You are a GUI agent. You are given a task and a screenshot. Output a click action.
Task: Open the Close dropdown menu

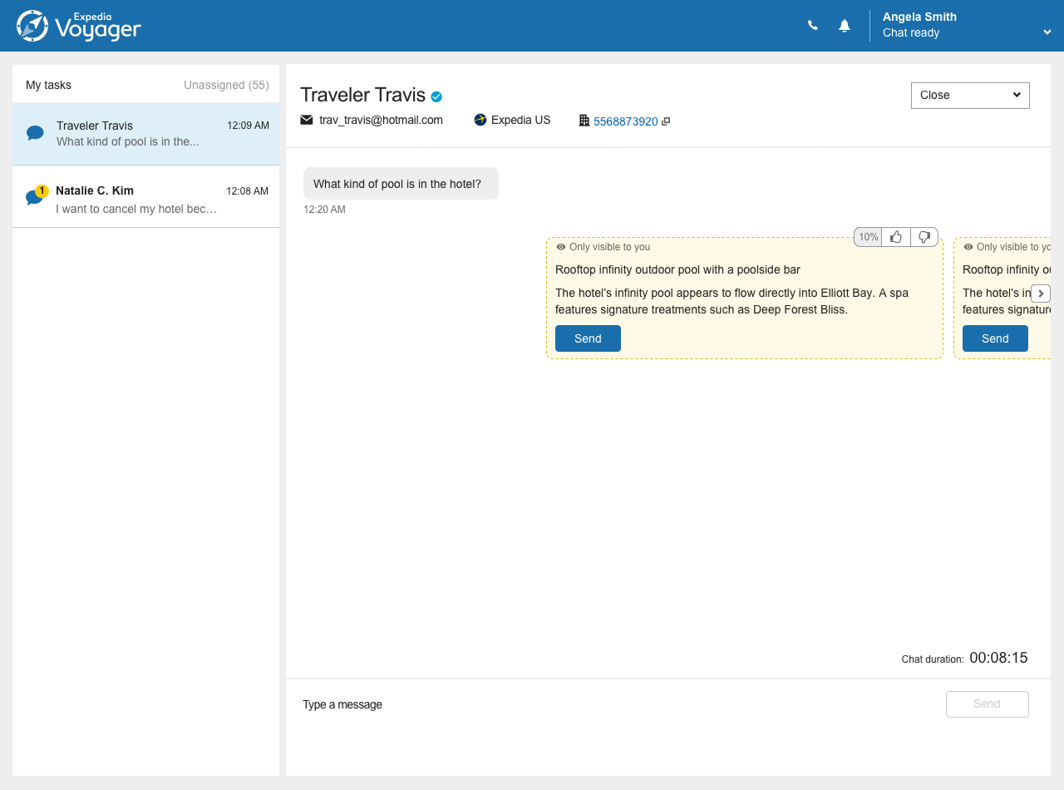click(970, 96)
